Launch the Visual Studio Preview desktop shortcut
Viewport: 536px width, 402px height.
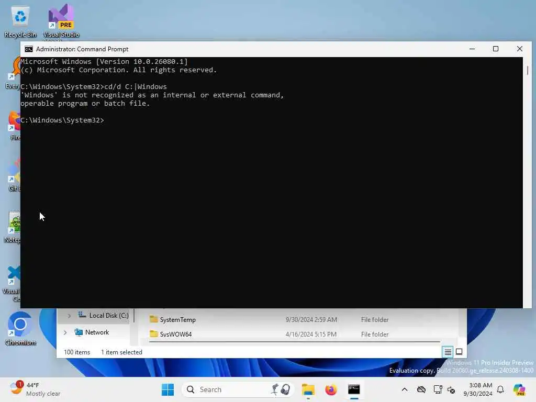pos(61,21)
